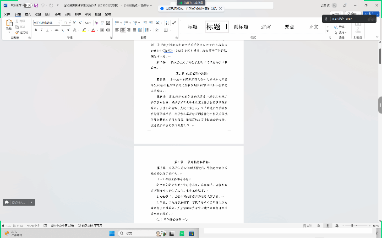
Task: Select center paragraph alignment icon
Action: click(123, 30)
